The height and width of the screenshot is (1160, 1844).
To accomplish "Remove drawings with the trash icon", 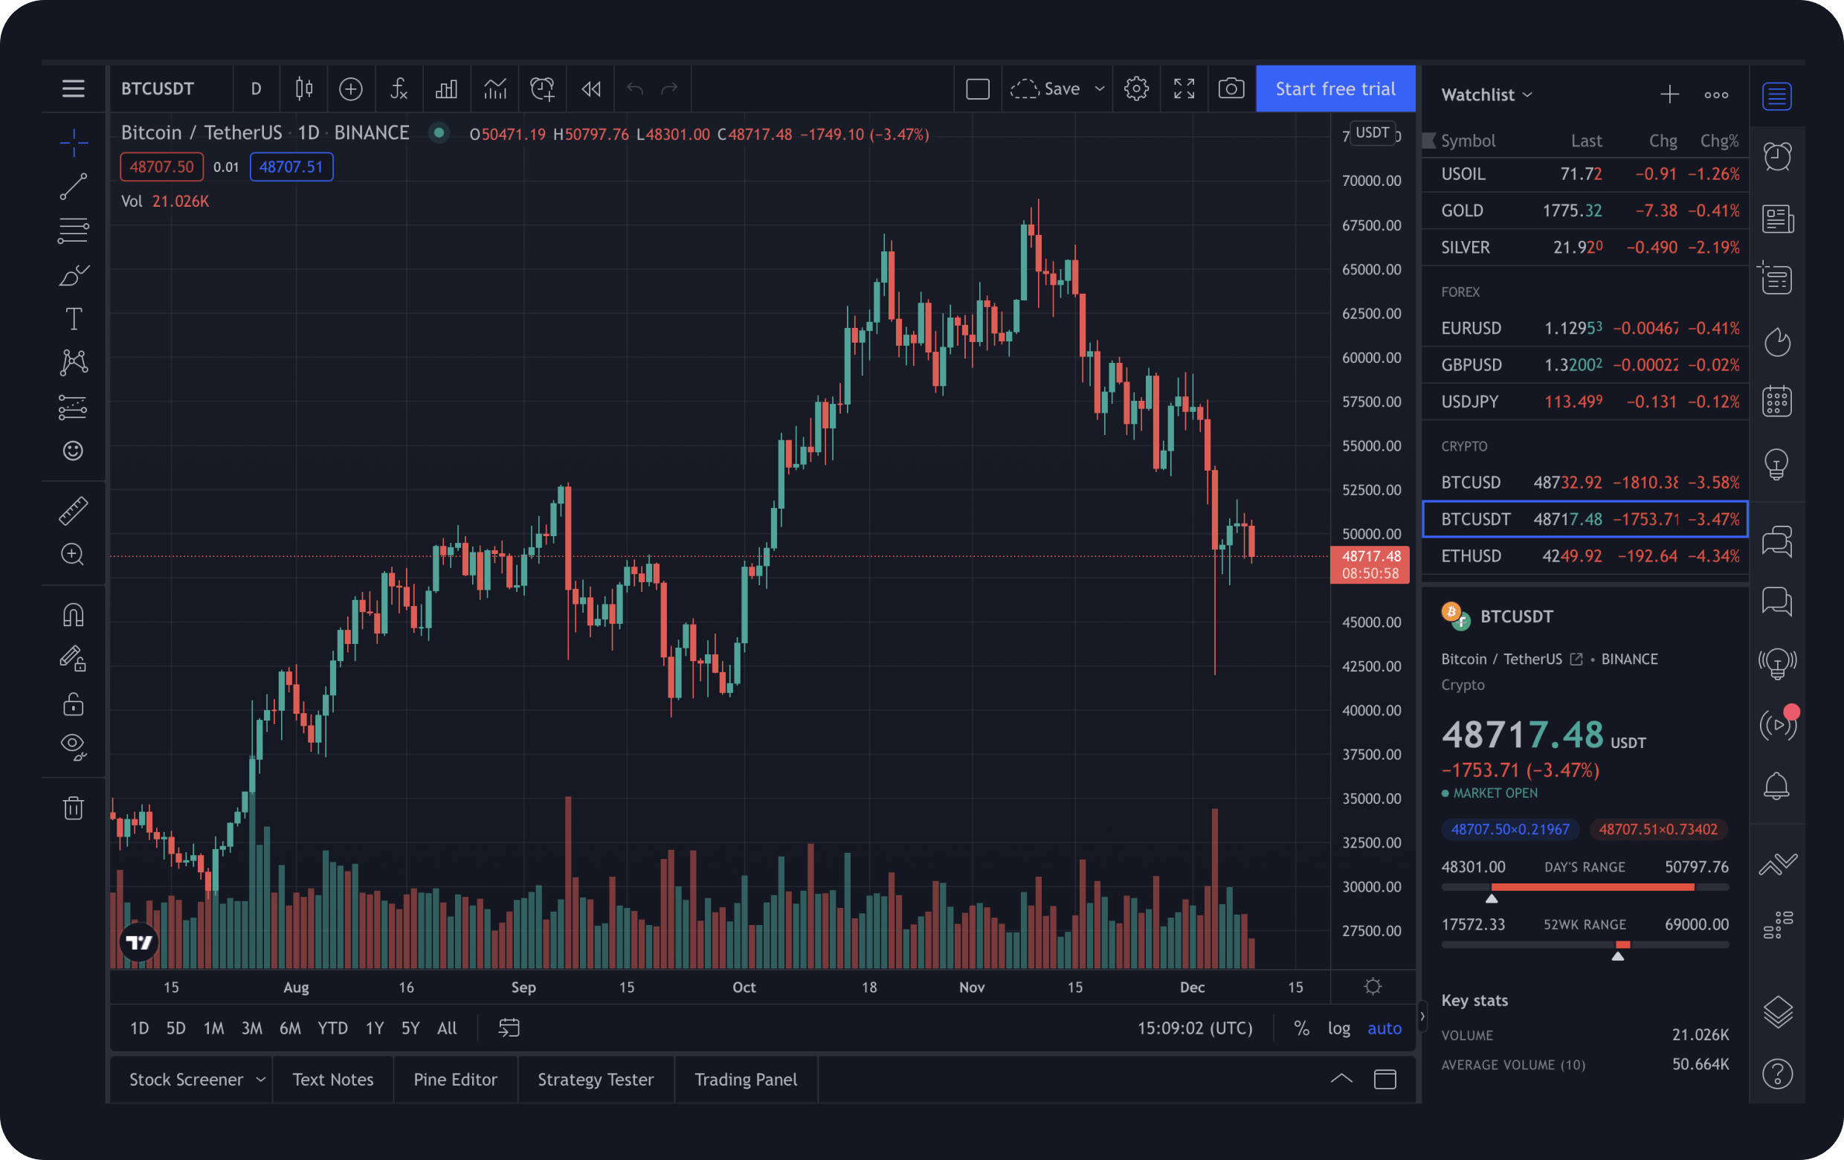I will pyautogui.click(x=74, y=808).
